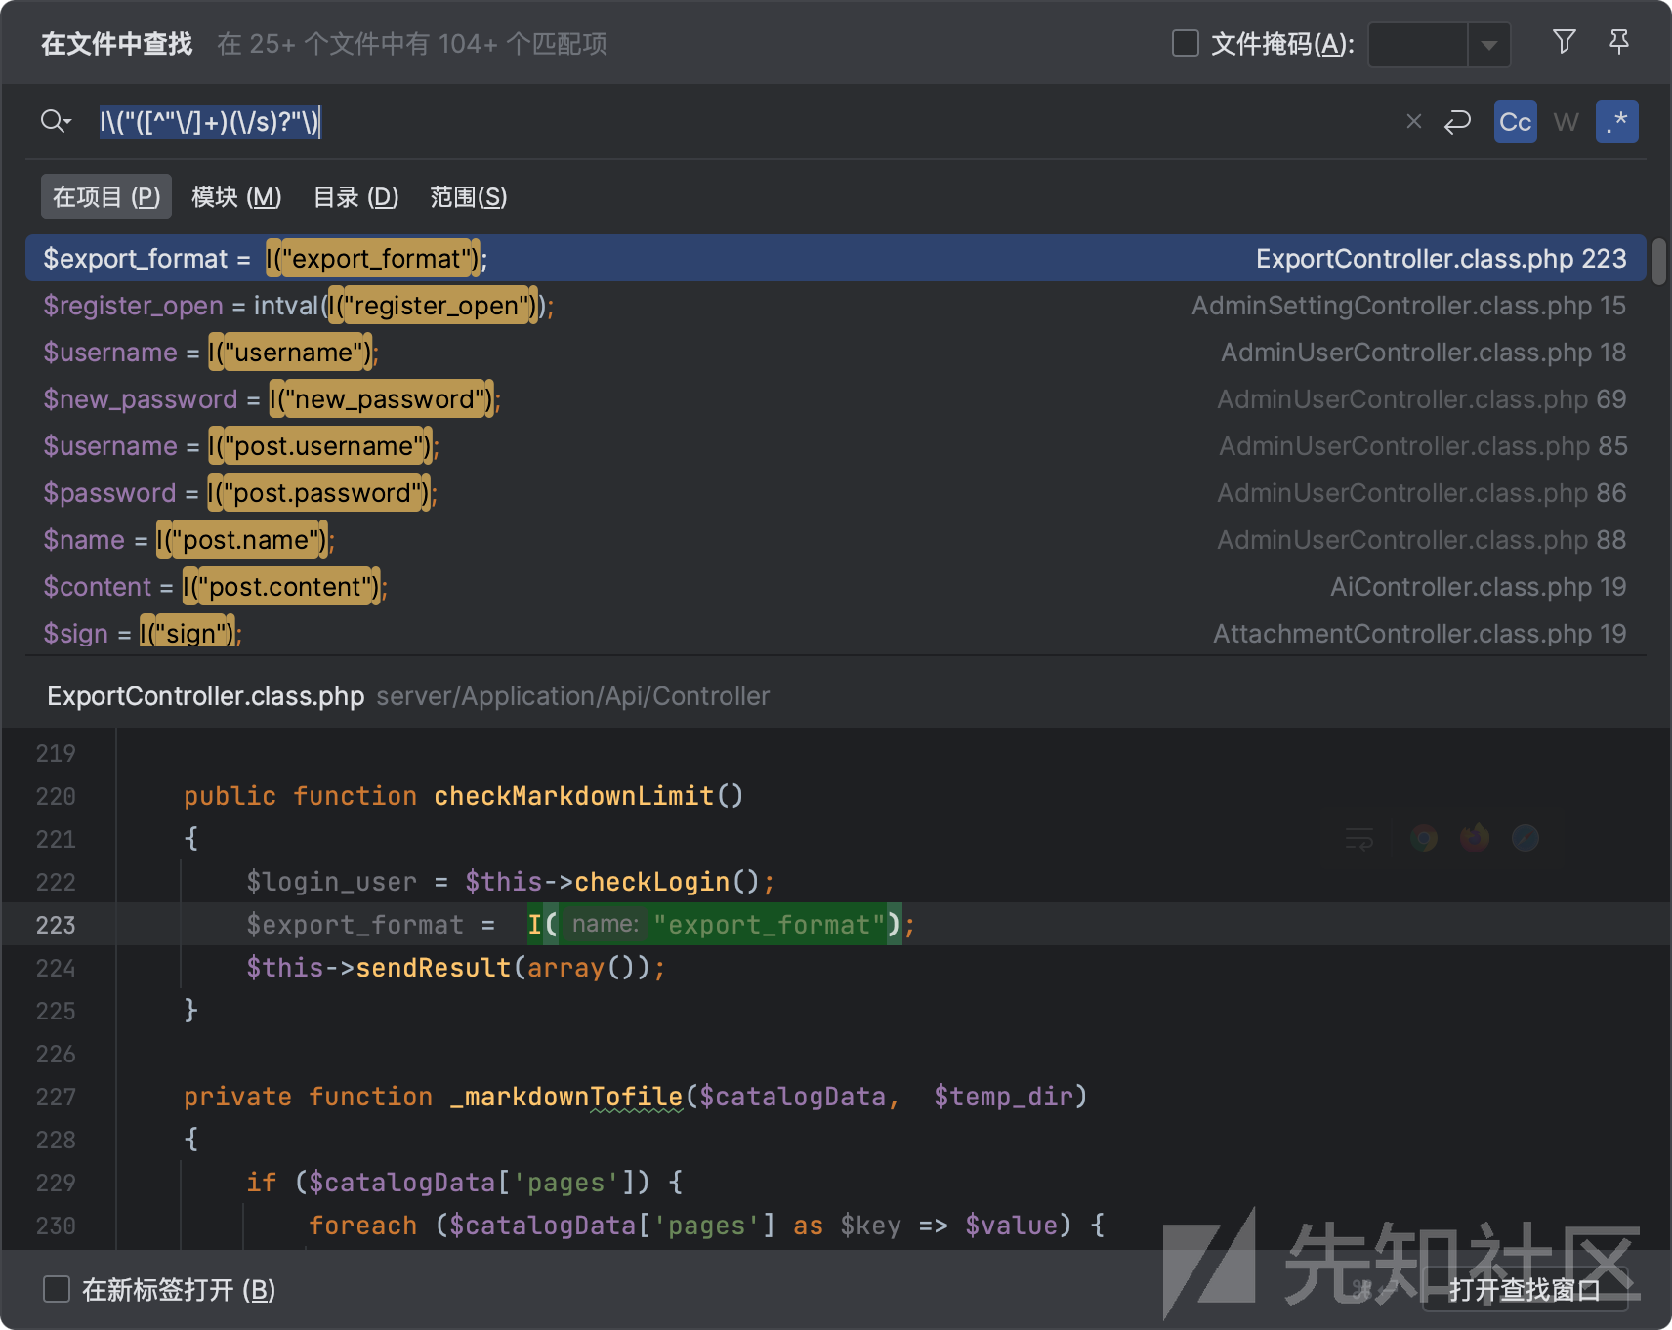1672x1330 pixels.
Task: Select result I("post.username") line 85
Action: [x=835, y=445]
